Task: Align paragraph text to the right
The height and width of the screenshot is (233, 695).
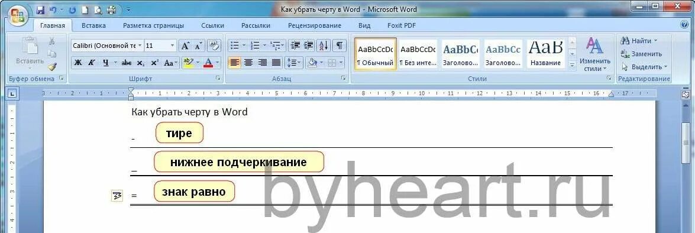Action: click(x=263, y=63)
